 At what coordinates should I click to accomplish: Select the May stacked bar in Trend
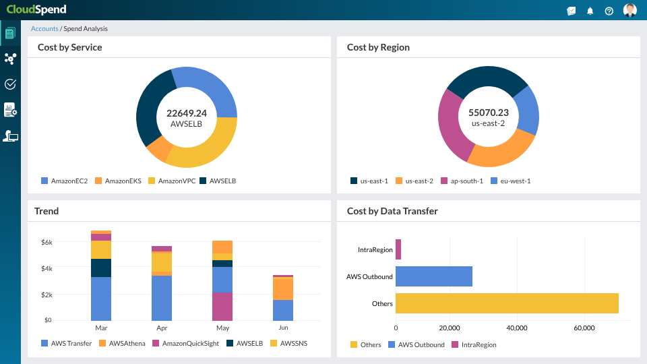(x=222, y=280)
